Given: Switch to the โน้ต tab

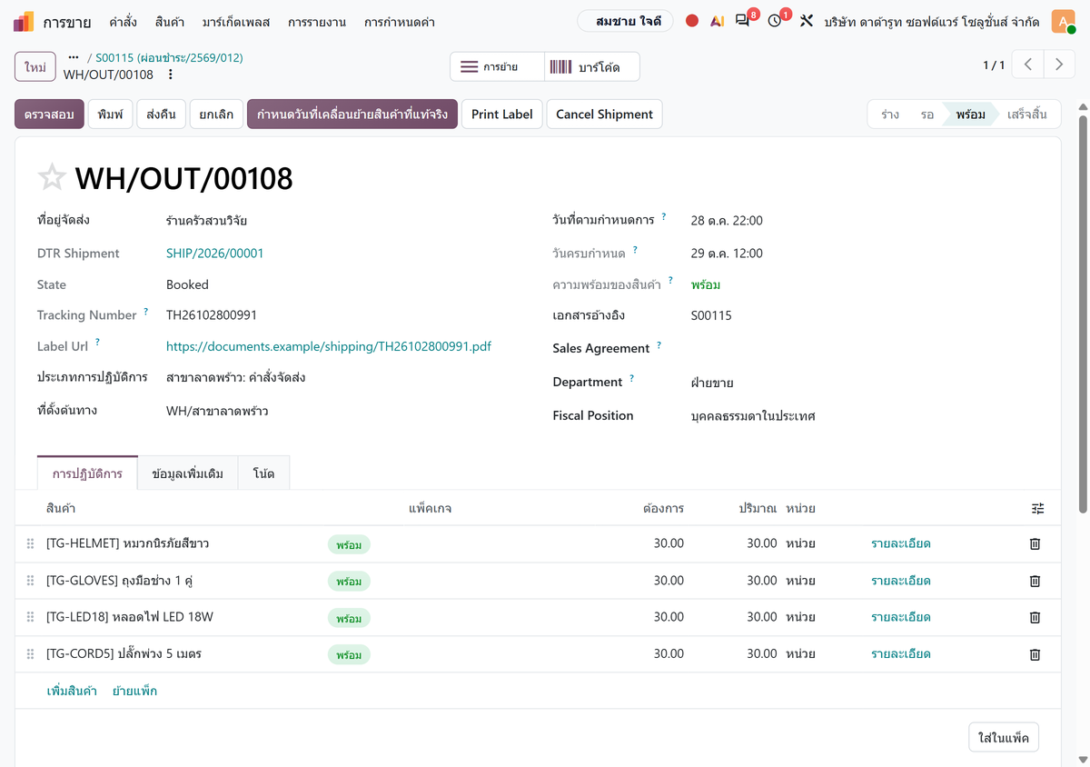Looking at the screenshot, I should pyautogui.click(x=263, y=473).
